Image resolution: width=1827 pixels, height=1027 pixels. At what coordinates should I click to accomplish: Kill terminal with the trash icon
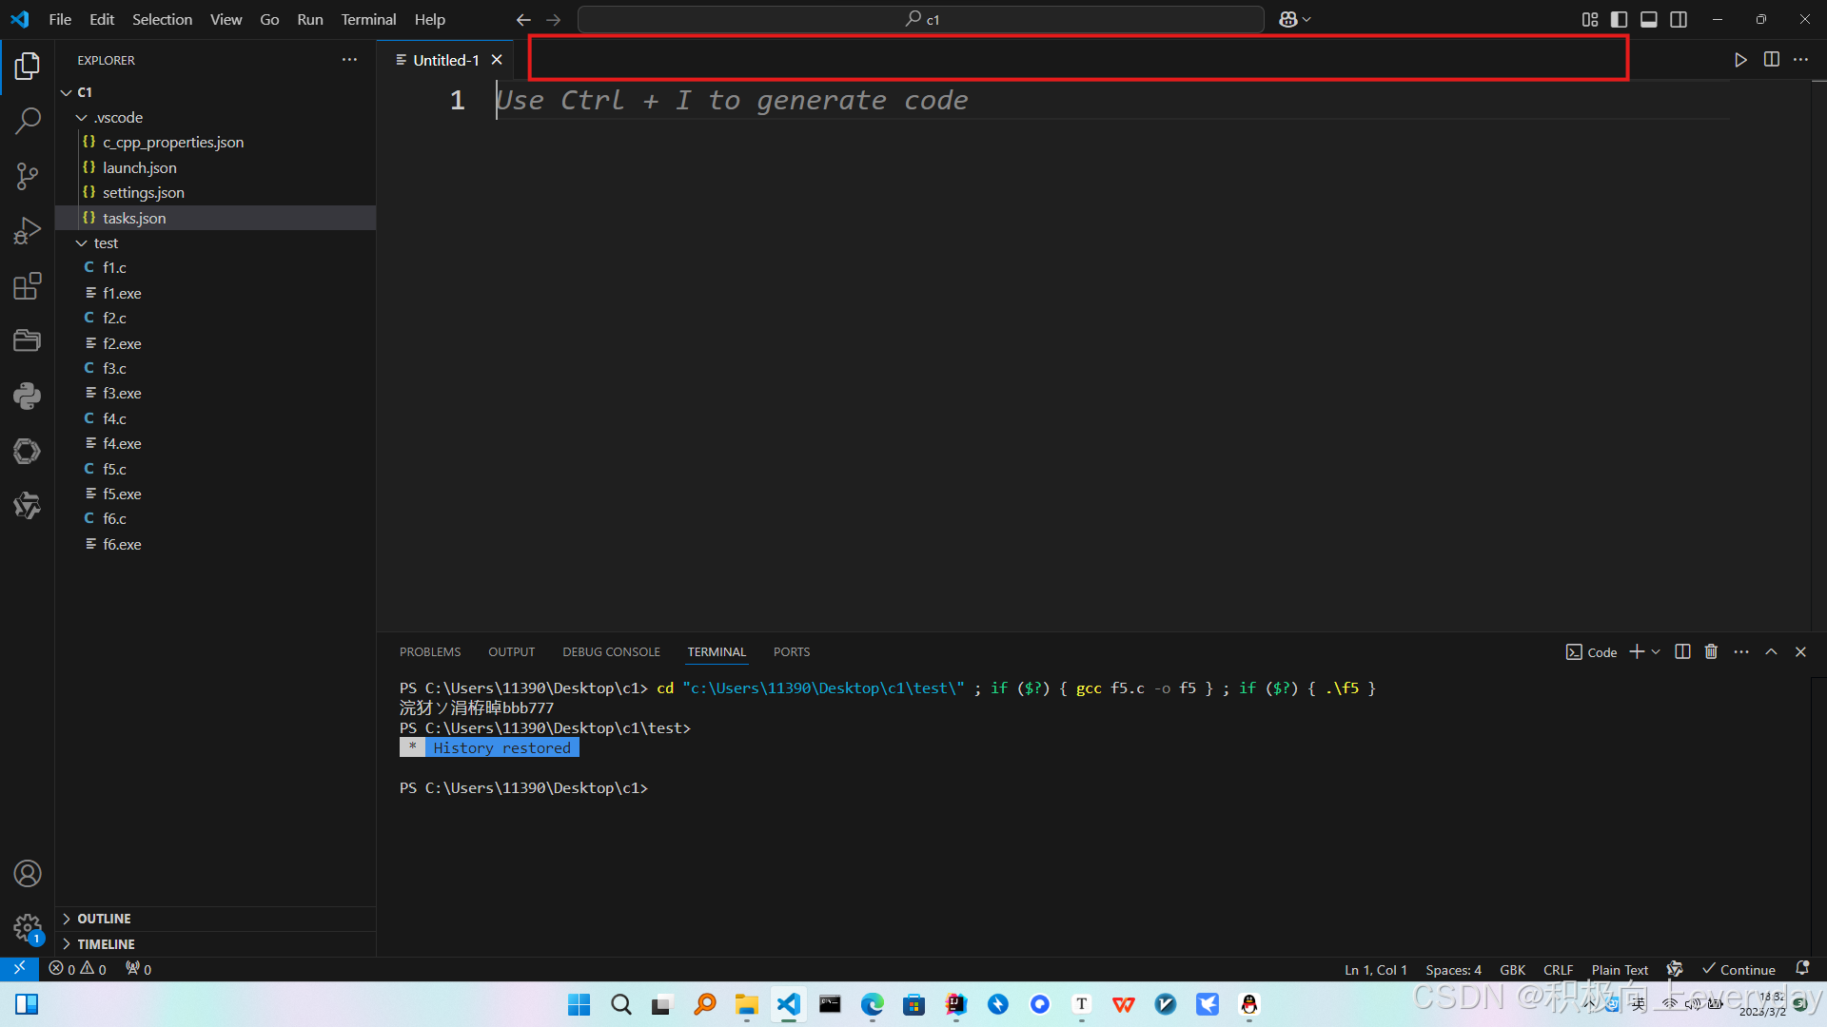[1711, 652]
